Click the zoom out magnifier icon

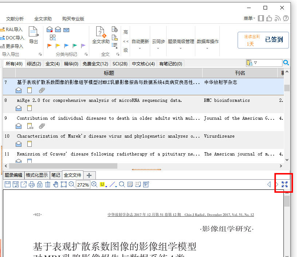[x=72, y=184]
